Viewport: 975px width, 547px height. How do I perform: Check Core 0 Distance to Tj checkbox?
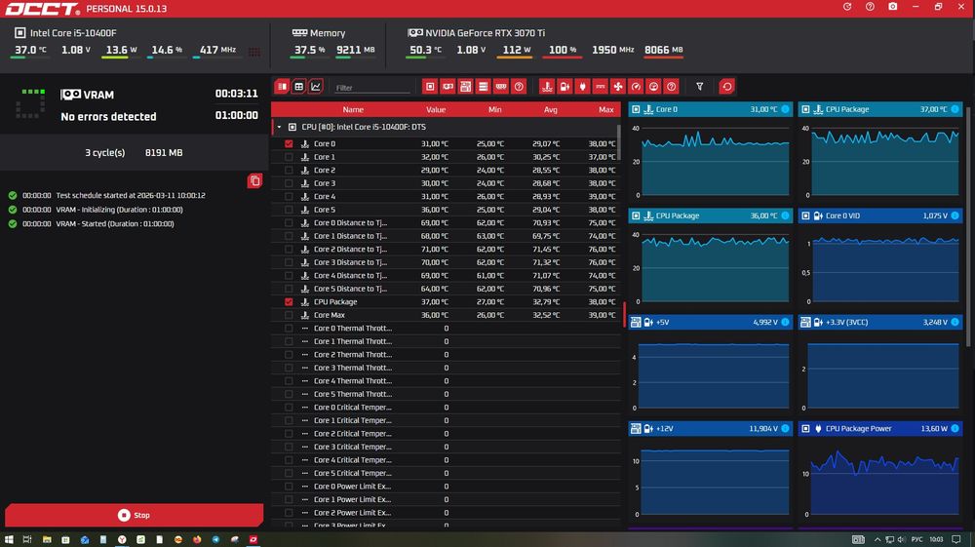pos(289,222)
